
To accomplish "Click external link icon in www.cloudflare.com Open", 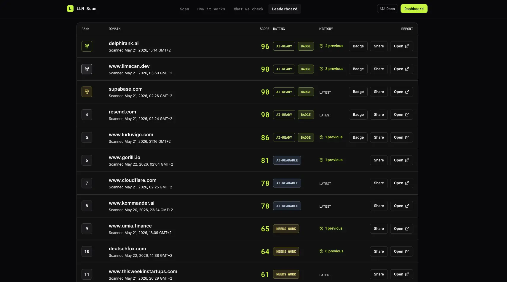I will 407,183.
